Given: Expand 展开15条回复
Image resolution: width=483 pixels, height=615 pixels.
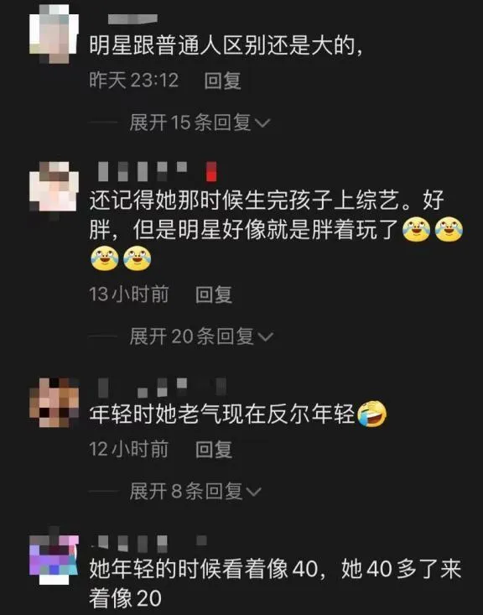Looking at the screenshot, I should point(200,122).
